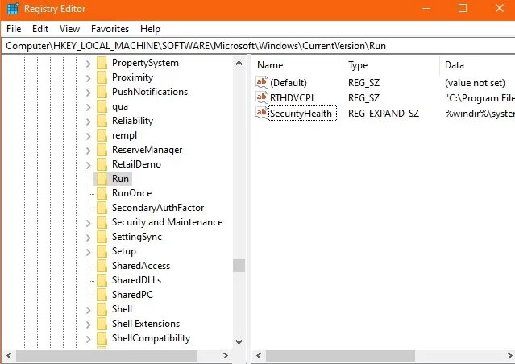Click the Shell folder icon
Viewport: 515px width, 364px height.
coord(102,309)
